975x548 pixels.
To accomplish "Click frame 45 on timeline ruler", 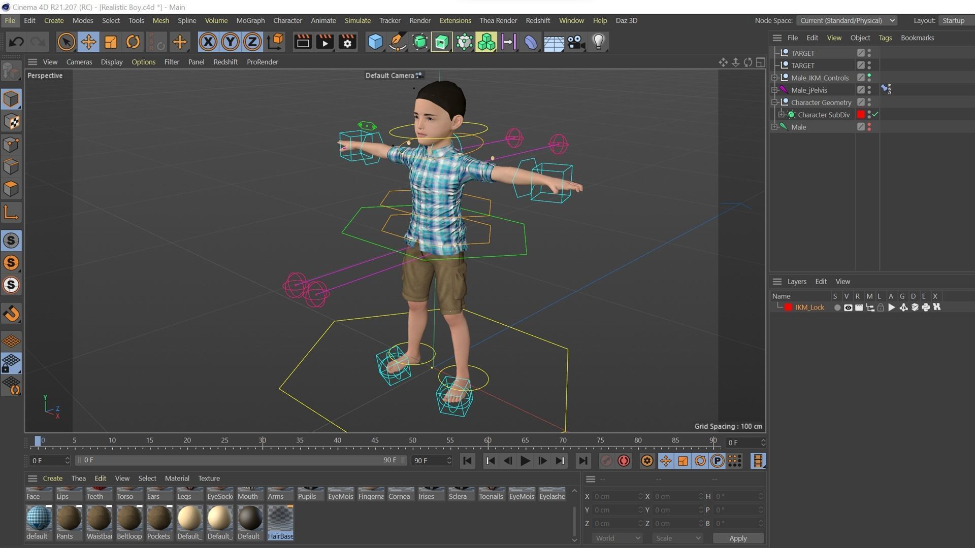I will click(x=375, y=440).
